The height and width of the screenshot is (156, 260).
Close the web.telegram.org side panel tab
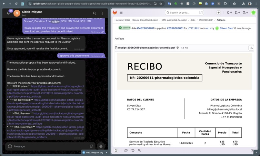pos(106,152)
